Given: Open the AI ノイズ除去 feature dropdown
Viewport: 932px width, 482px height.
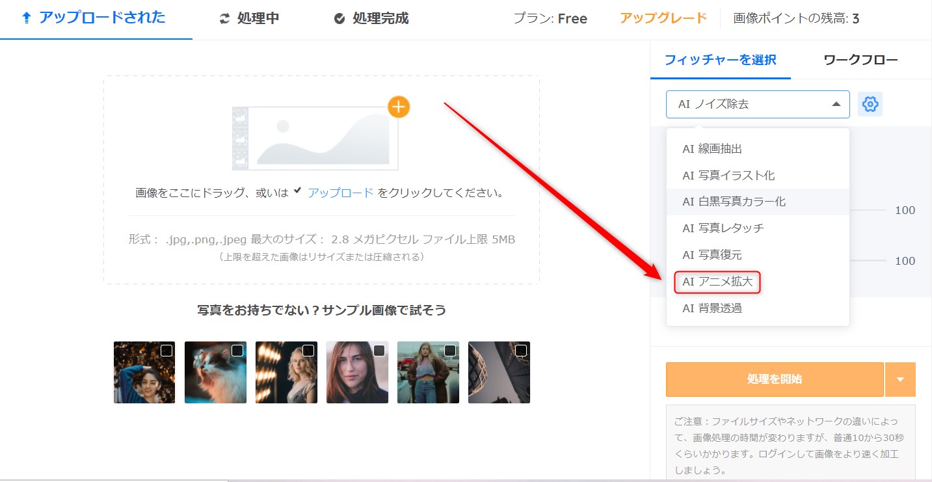Looking at the screenshot, I should (758, 104).
